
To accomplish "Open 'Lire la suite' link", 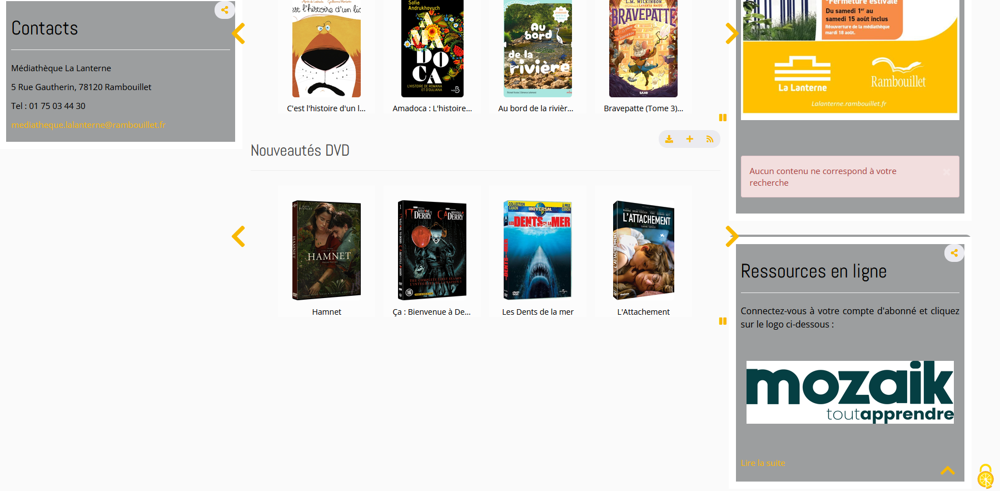I will click(x=763, y=463).
